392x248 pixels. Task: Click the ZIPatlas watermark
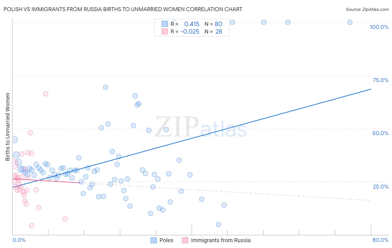pyautogui.click(x=201, y=127)
